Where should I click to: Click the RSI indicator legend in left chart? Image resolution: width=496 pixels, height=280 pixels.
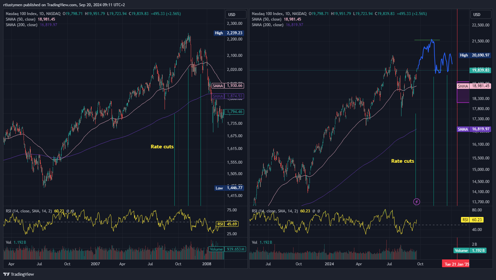pos(28,211)
